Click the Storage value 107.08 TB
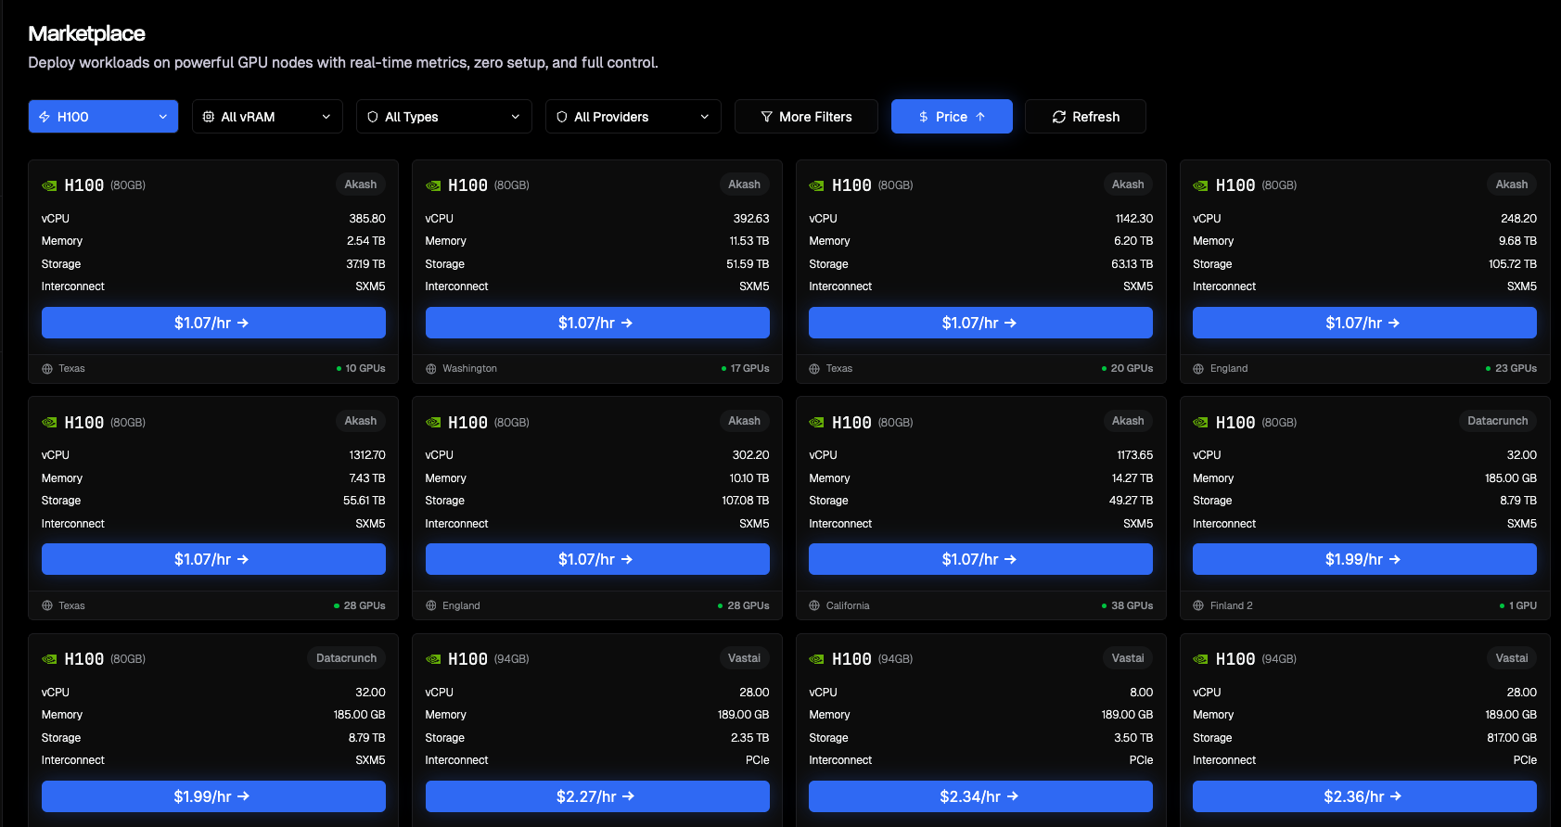1561x827 pixels. 745,501
